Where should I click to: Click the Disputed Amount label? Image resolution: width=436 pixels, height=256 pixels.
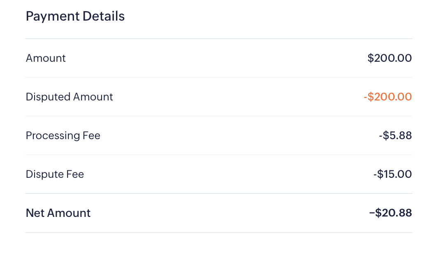click(x=69, y=97)
